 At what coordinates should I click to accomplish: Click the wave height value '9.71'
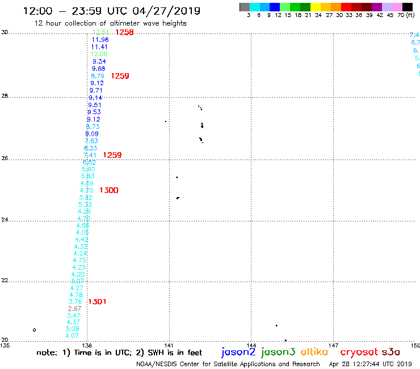tap(96, 91)
